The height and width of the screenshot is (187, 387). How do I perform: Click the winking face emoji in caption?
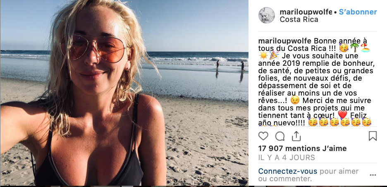click(295, 100)
